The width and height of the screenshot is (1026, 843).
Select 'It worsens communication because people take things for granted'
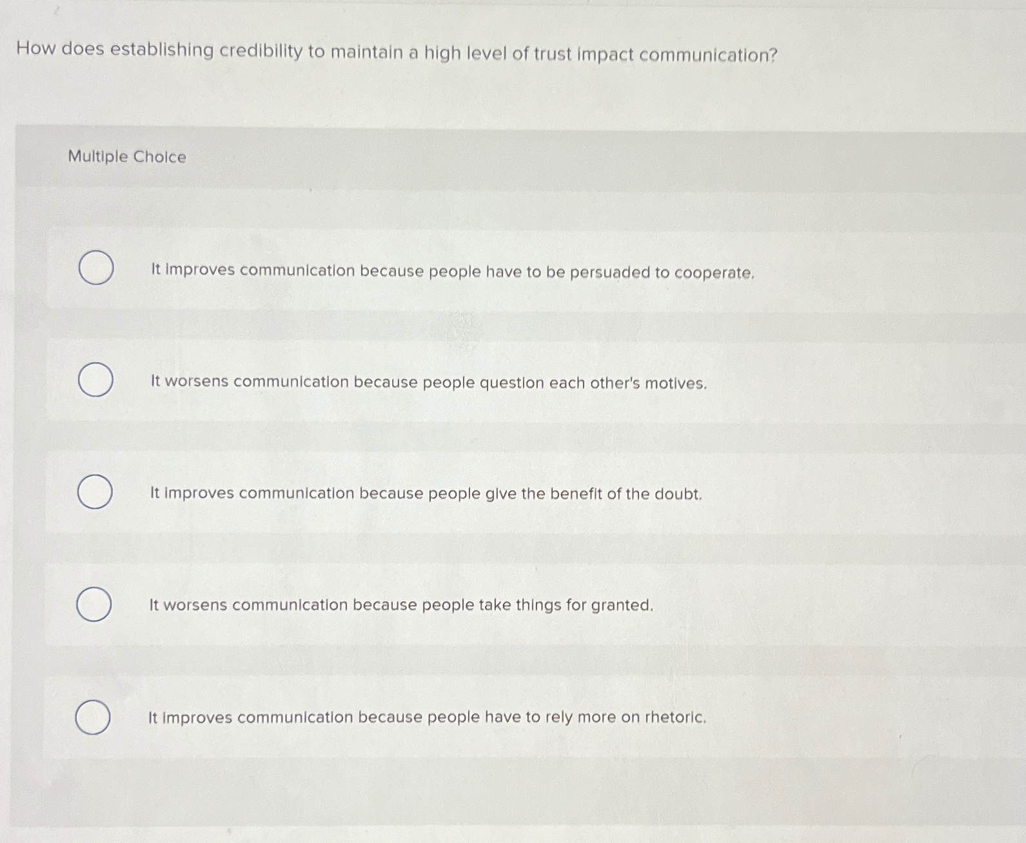(x=95, y=603)
